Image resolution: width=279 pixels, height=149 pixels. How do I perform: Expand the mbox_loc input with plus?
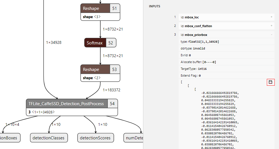point(271,17)
